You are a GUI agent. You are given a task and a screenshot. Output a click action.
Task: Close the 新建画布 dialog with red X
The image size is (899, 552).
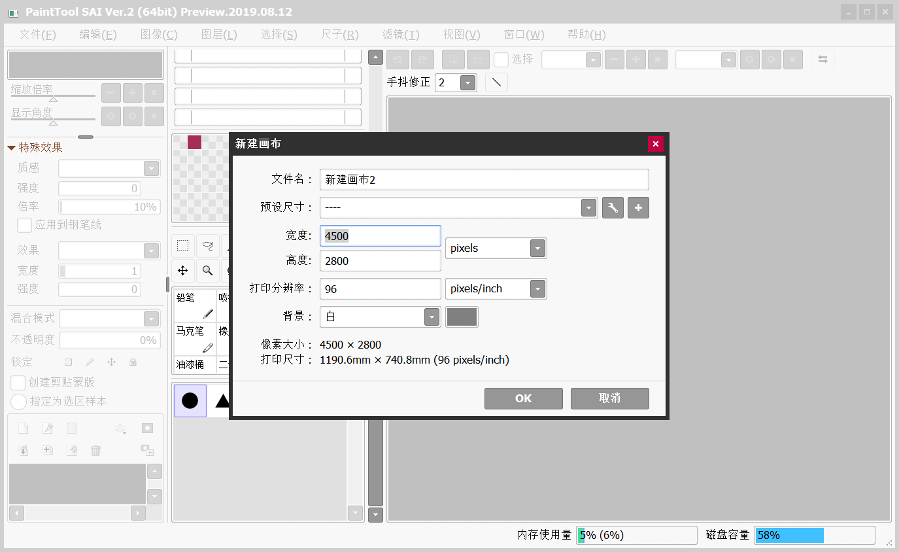[656, 144]
